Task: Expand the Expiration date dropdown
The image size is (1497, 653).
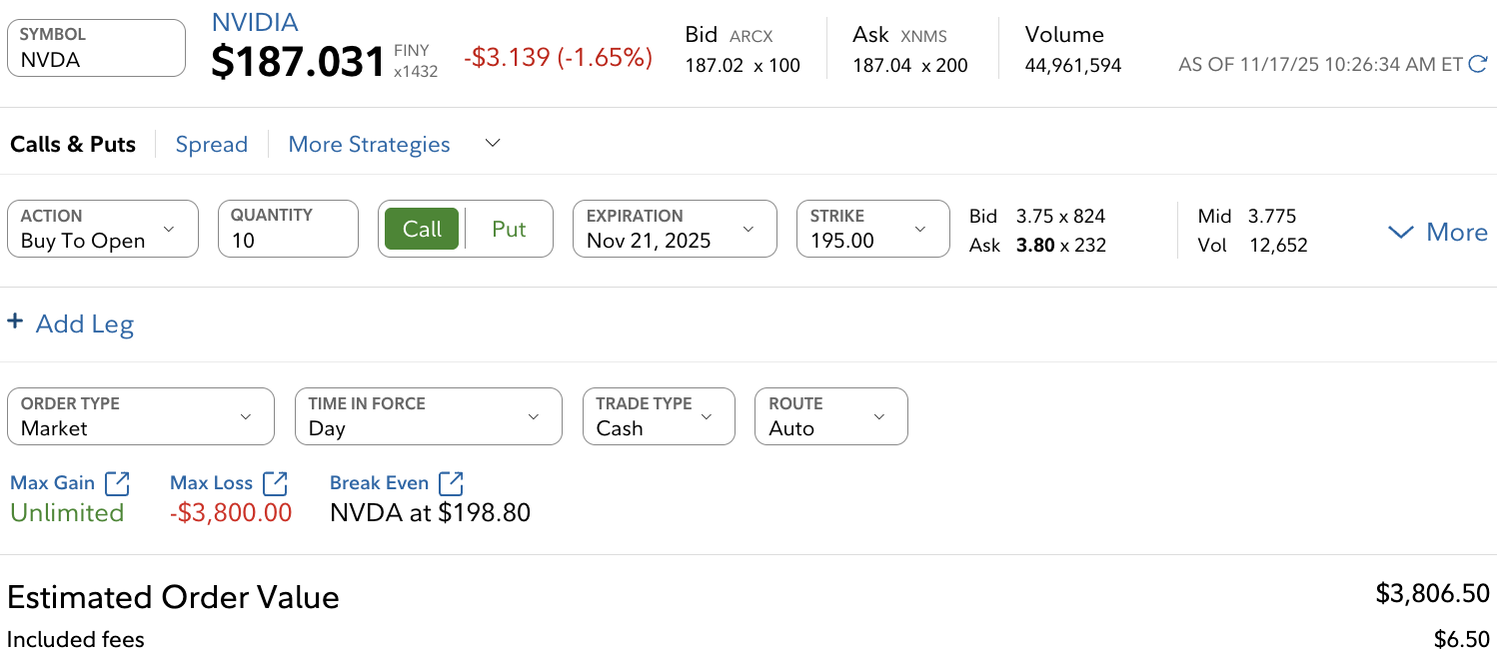Action: 675,229
